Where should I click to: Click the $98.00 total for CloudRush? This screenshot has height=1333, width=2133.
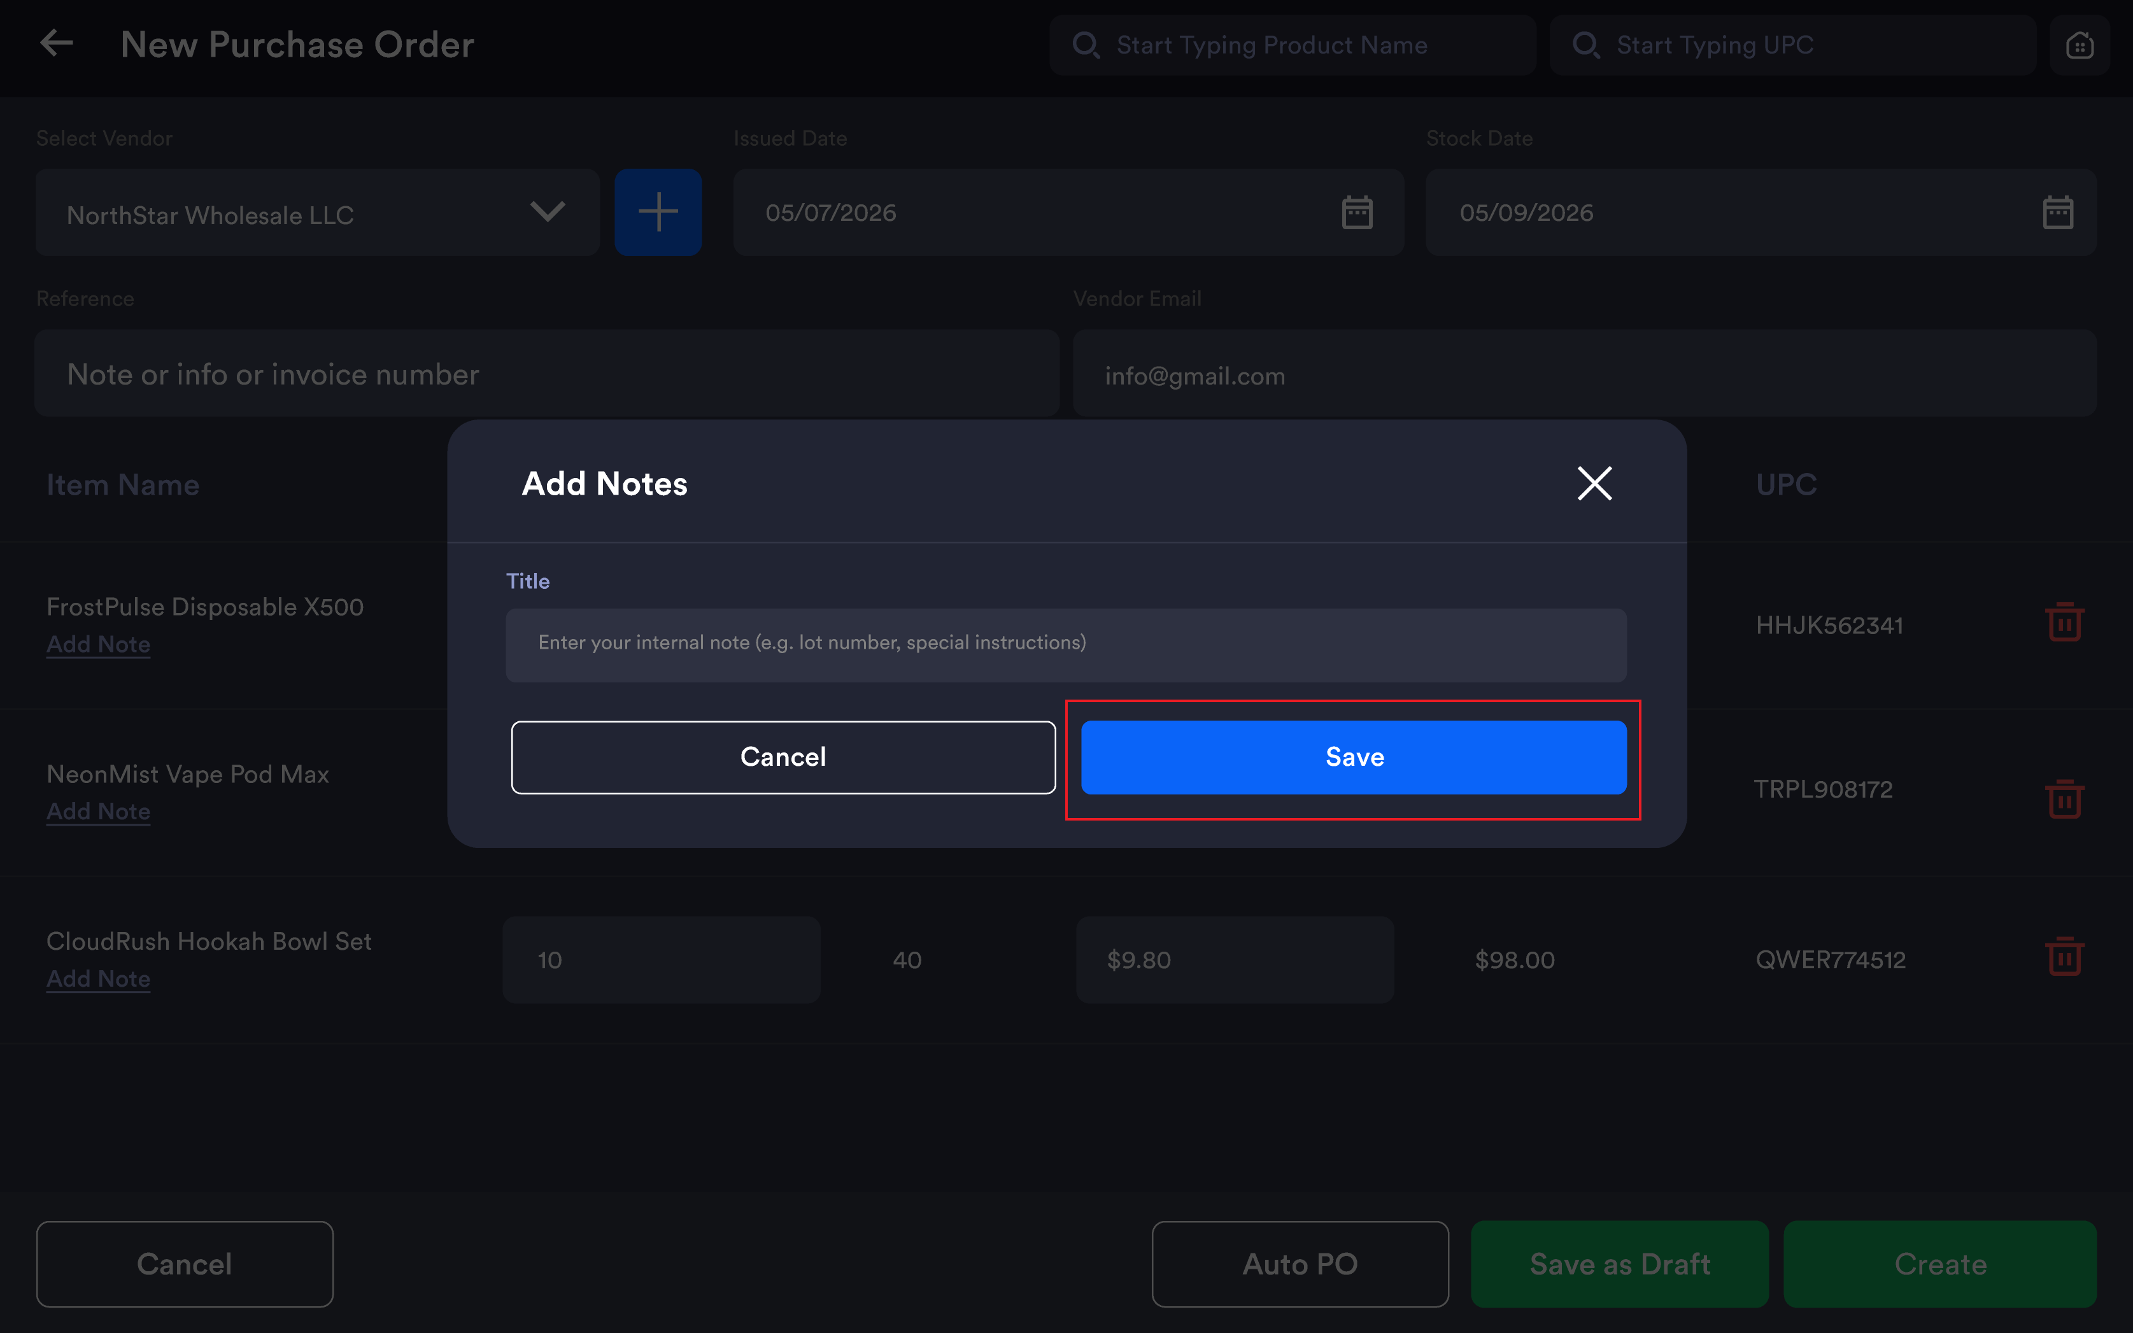pyautogui.click(x=1515, y=960)
